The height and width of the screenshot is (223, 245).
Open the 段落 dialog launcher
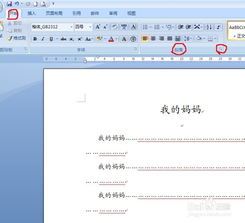[221, 49]
